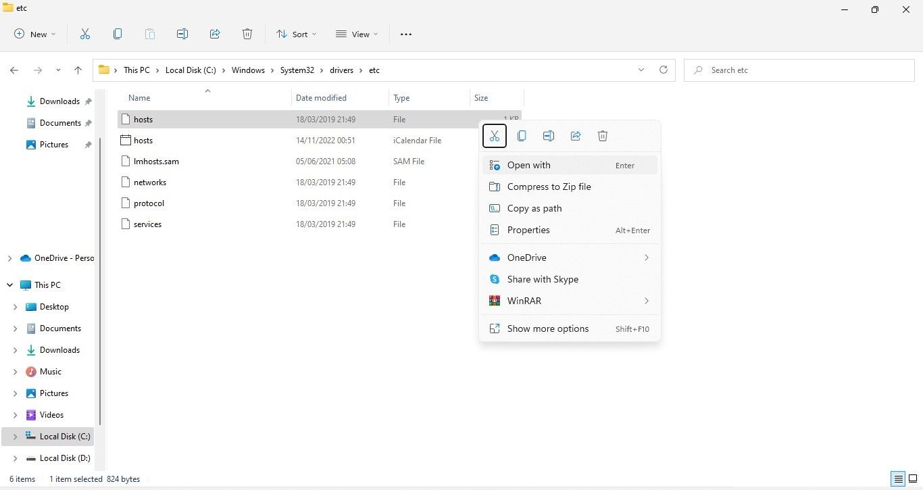Click the Paste icon in the top toolbar
This screenshot has width=923, height=490.
[150, 34]
